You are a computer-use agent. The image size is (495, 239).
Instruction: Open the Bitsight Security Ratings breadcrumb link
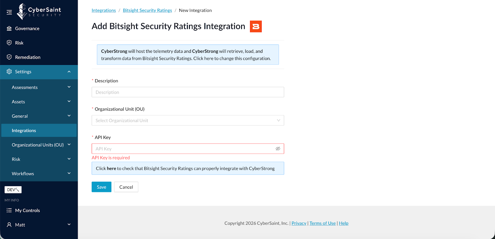click(x=147, y=10)
